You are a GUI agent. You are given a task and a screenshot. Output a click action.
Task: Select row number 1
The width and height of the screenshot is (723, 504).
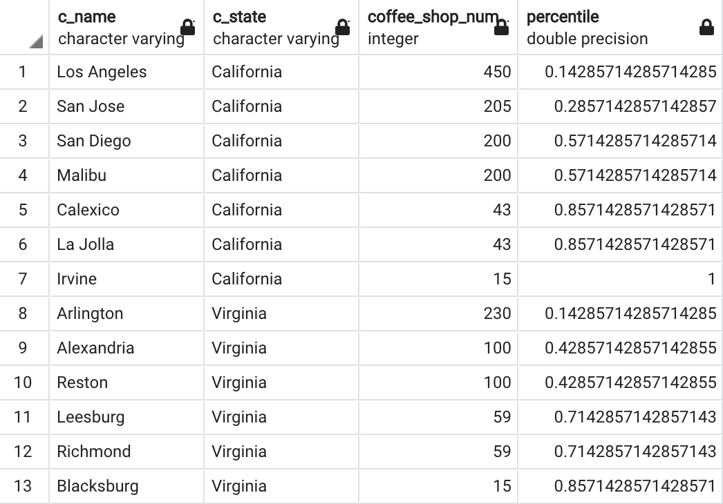pyautogui.click(x=24, y=72)
